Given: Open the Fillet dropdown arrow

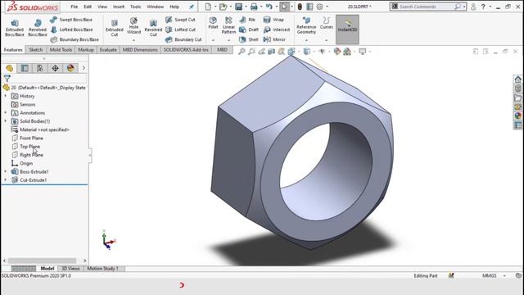Looking at the screenshot, I should (x=213, y=40).
